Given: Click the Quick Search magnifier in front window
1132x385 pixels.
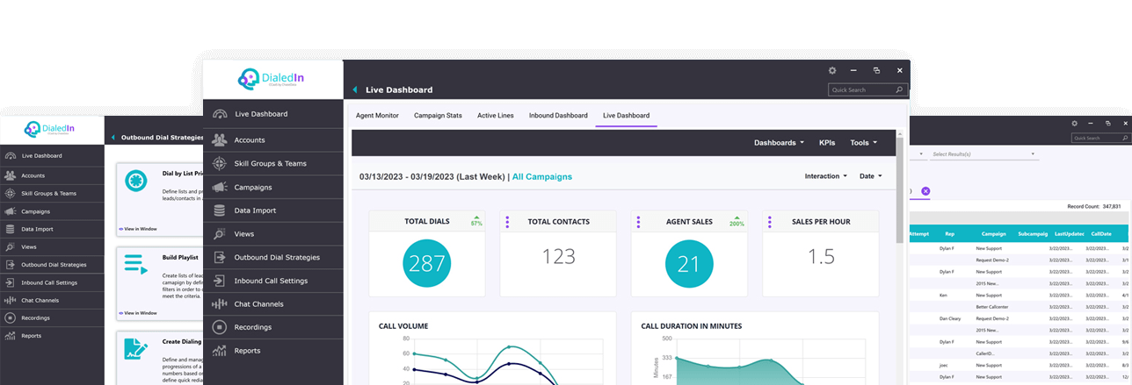Looking at the screenshot, I should pos(899,89).
